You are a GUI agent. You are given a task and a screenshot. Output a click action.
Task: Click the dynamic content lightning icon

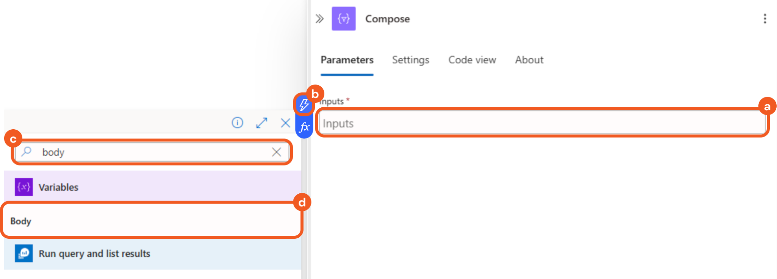pyautogui.click(x=304, y=105)
